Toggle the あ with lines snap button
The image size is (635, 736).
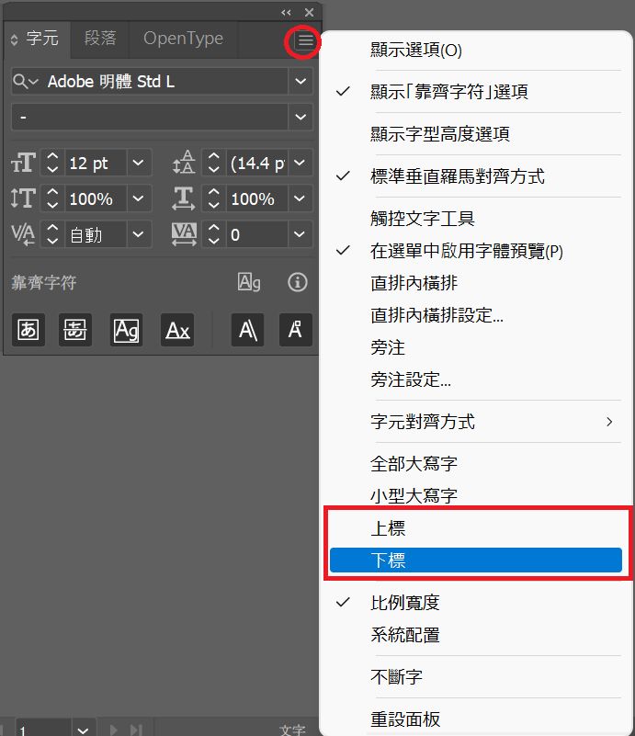click(x=75, y=330)
